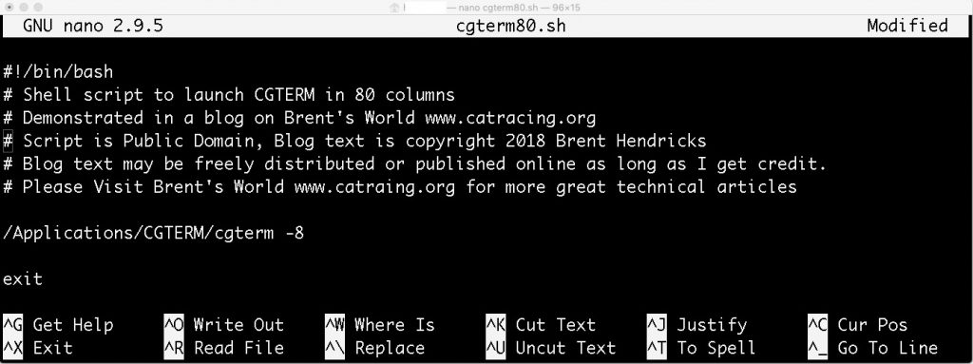The height and width of the screenshot is (364, 973).
Task: Select the ^R Read File shortcut
Action: coord(223,348)
